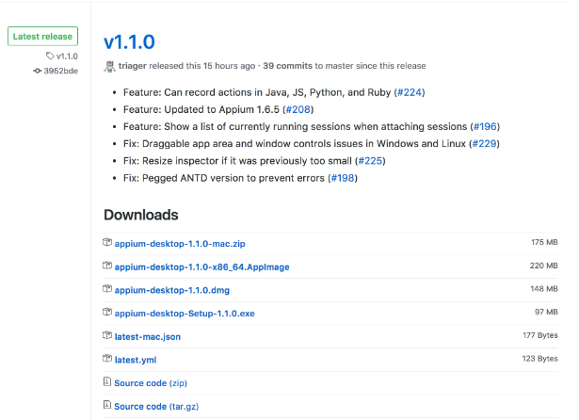This screenshot has height=420, width=579.
Task: Open the #229 draggable app area fix
Action: [x=482, y=143]
